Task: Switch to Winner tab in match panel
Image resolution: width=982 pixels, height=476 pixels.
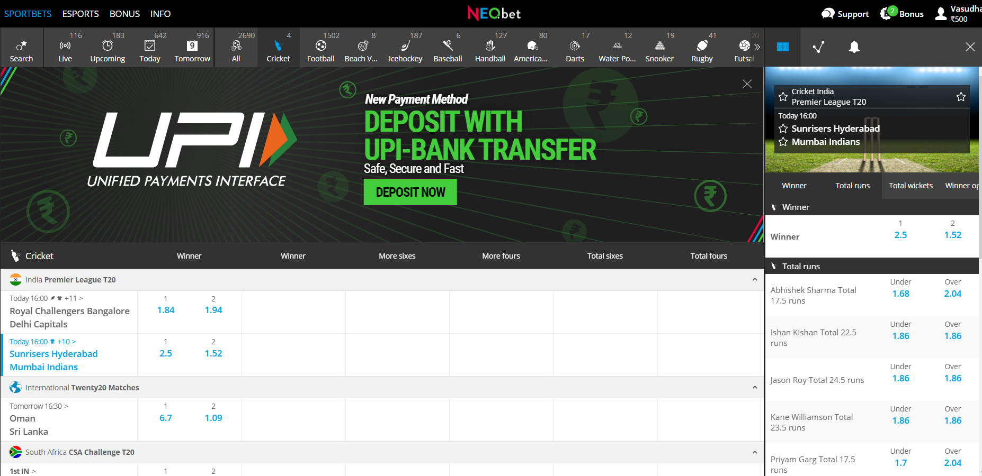Action: 794,186
